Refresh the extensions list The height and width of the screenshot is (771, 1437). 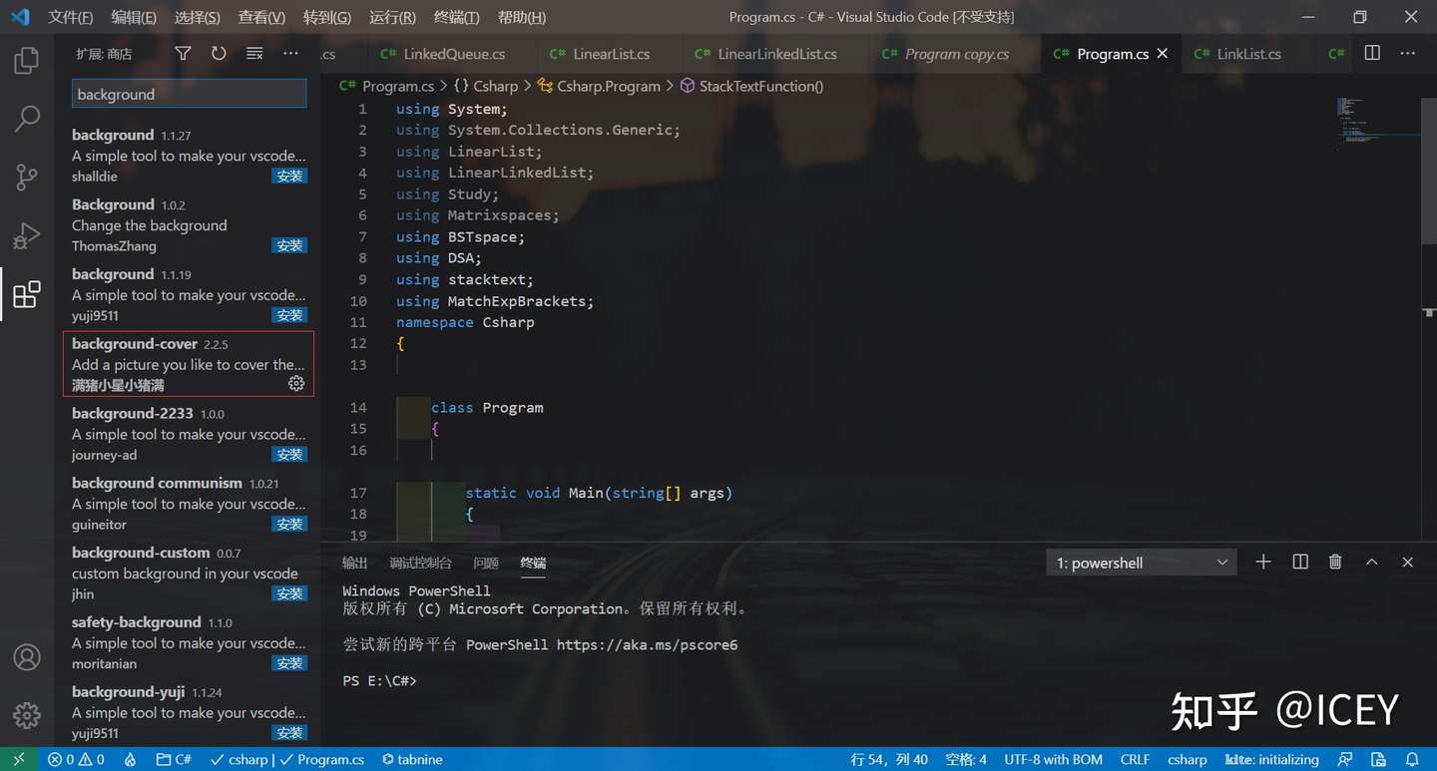[x=219, y=54]
